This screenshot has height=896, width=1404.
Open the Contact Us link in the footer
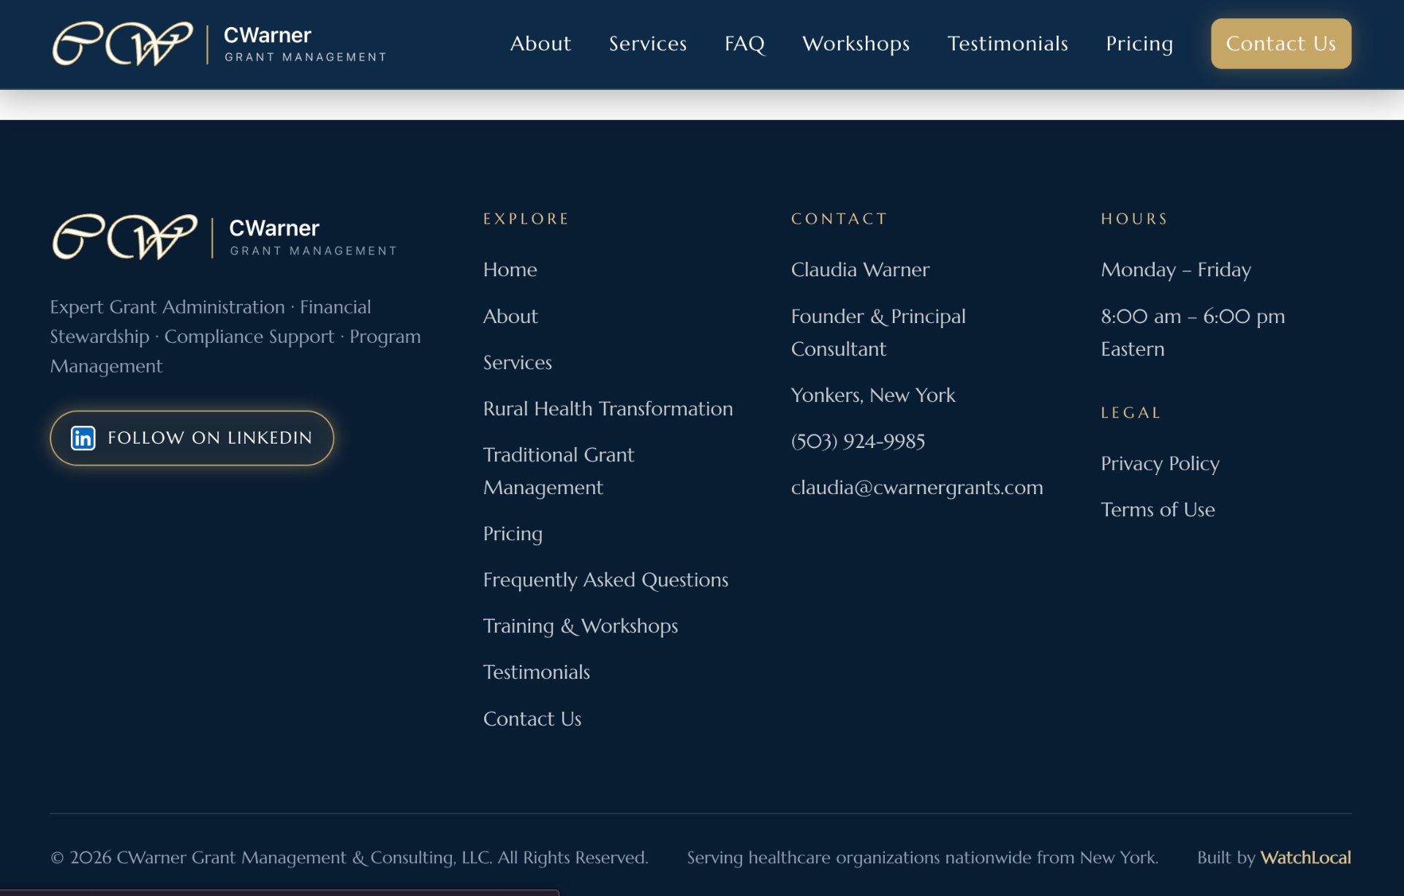pos(532,719)
